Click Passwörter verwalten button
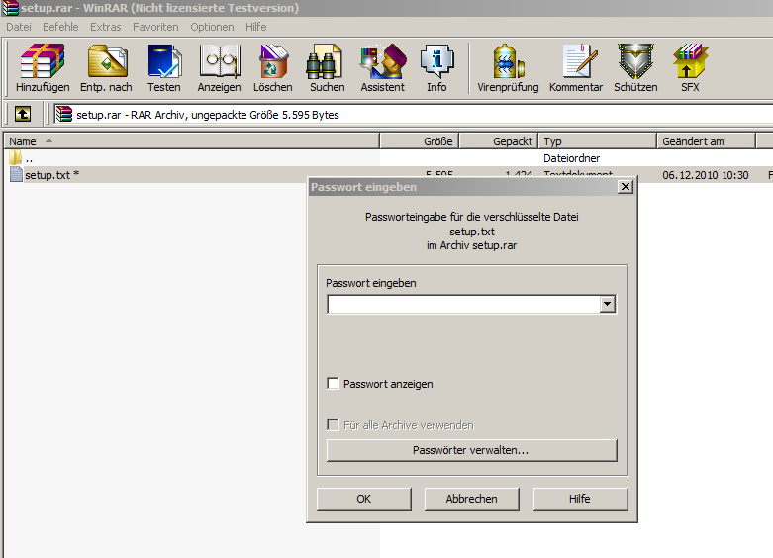 [x=472, y=450]
